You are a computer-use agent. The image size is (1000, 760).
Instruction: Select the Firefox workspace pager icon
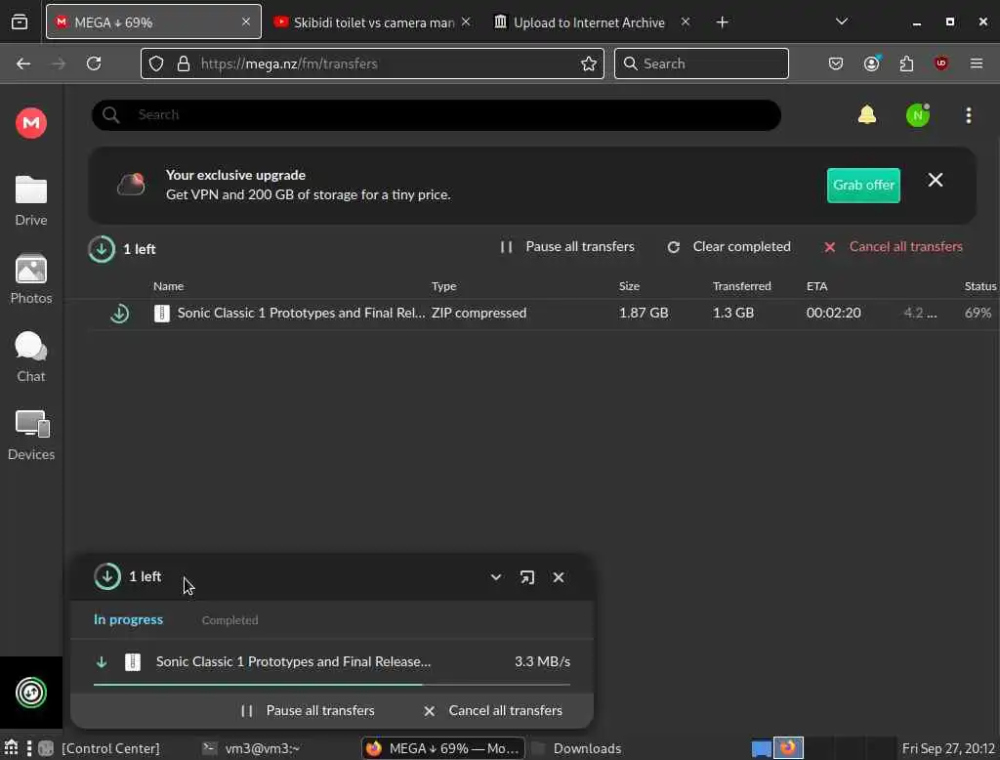788,748
